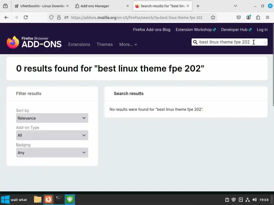Open the Firefox View icon
Image resolution: width=274 pixels, height=205 pixels.
(x=5, y=6)
